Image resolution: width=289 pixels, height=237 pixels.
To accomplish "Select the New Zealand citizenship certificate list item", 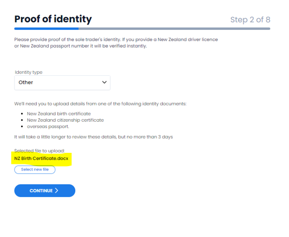I will click(65, 120).
